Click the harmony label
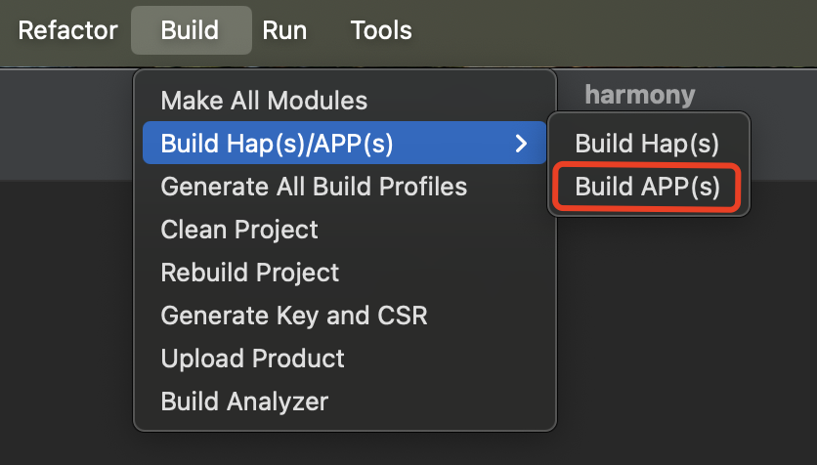 [x=640, y=95]
